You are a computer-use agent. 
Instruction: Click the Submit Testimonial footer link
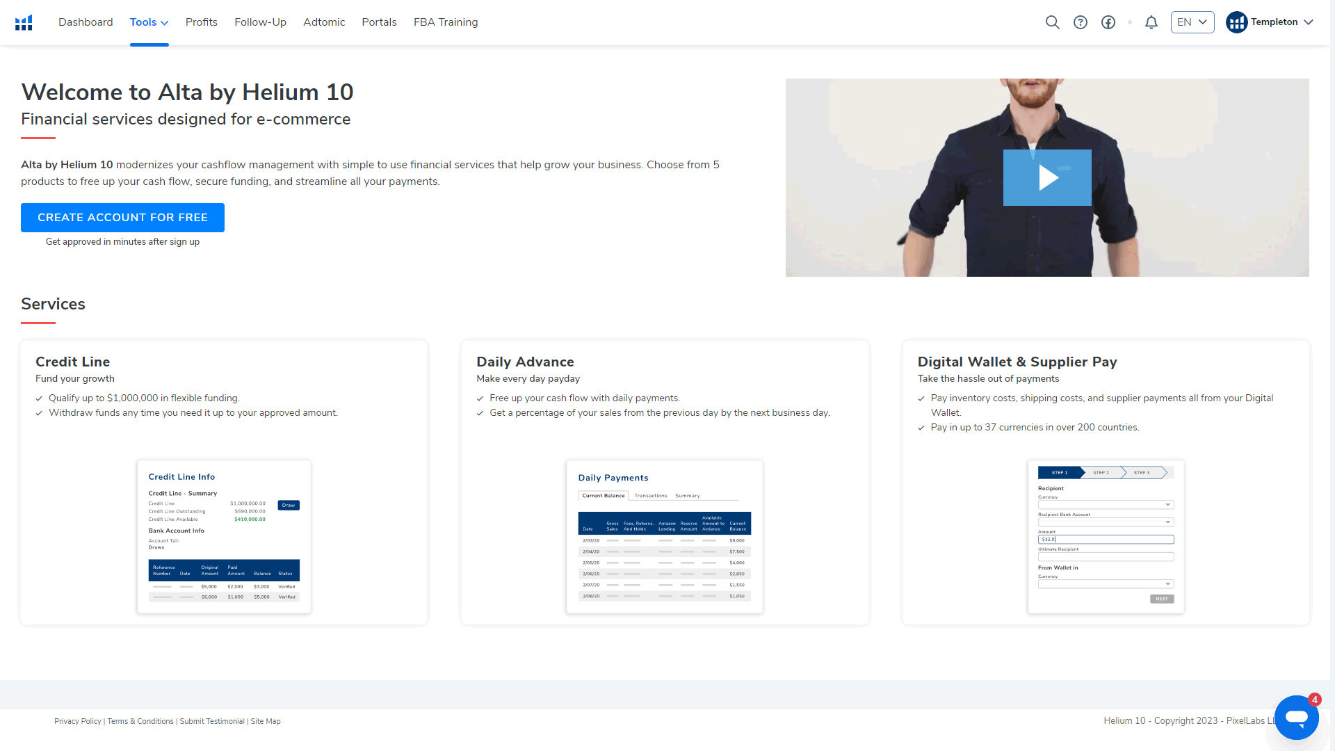pos(212,720)
